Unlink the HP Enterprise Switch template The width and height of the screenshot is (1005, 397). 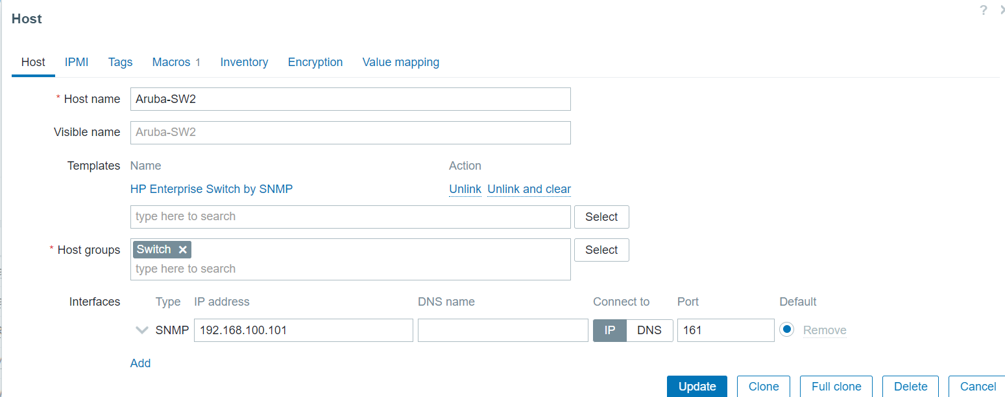click(465, 189)
